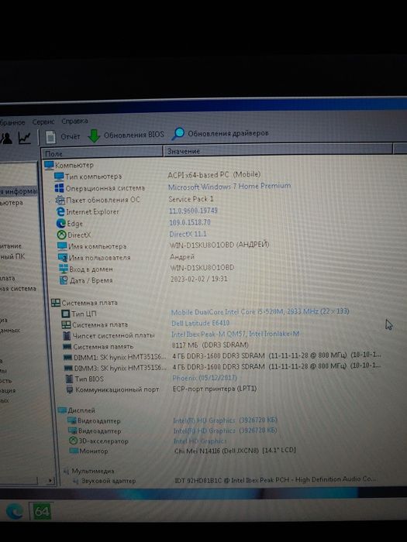The height and width of the screenshot is (542, 407).
Task: Open the Справка menu
Action: (x=74, y=121)
